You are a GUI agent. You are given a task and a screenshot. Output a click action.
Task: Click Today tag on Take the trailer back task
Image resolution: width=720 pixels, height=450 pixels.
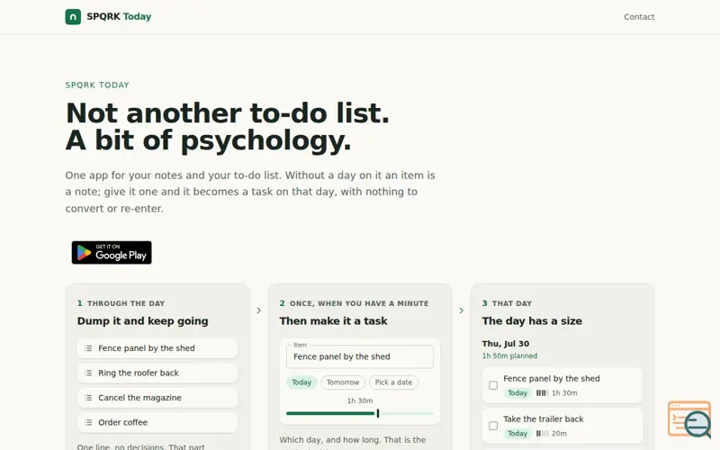[517, 434]
